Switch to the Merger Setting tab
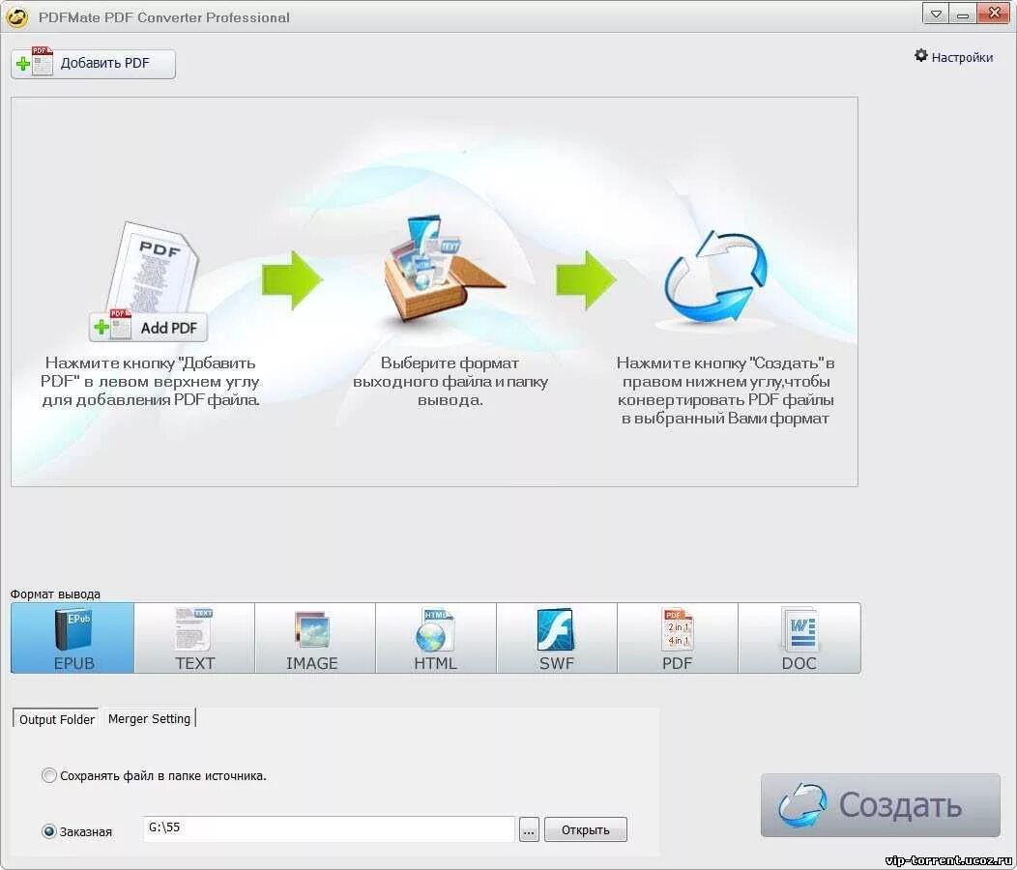The width and height of the screenshot is (1017, 870). coord(149,719)
